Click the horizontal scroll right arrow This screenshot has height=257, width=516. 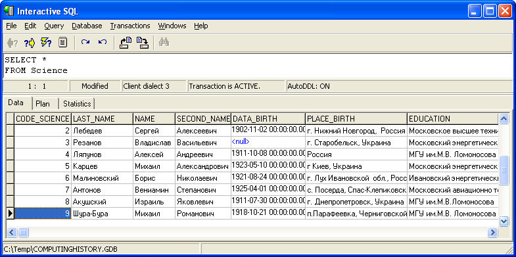pyautogui.click(x=492, y=232)
